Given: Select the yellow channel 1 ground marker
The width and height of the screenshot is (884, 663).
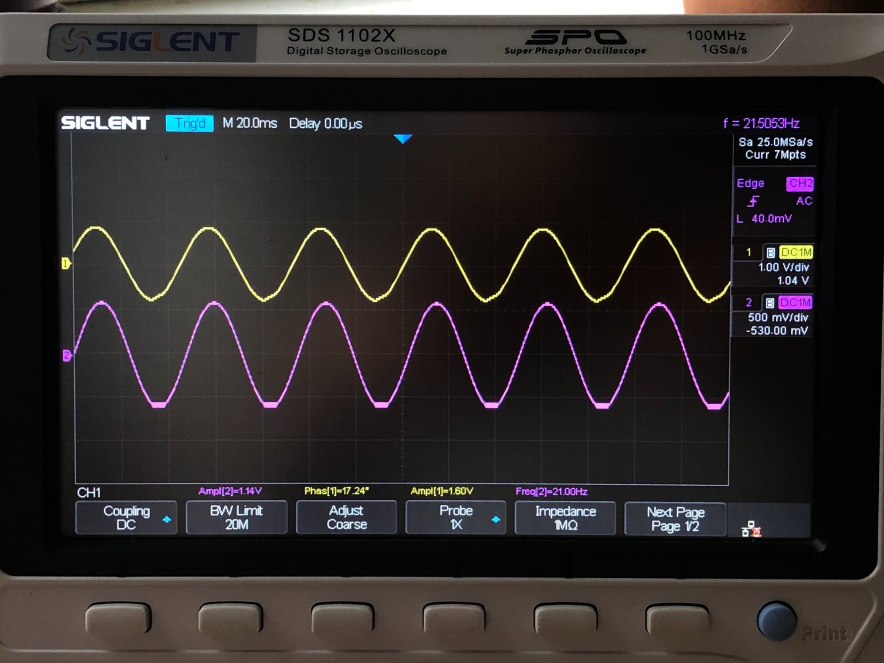Looking at the screenshot, I should pos(66,264).
